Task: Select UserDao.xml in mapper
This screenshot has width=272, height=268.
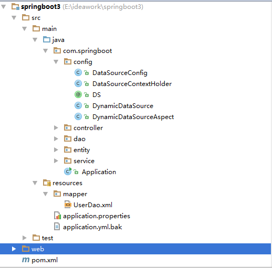Action: click(x=93, y=205)
